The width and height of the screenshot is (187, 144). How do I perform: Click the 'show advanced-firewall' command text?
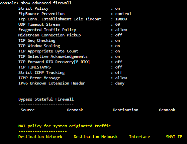click(x=46, y=3)
